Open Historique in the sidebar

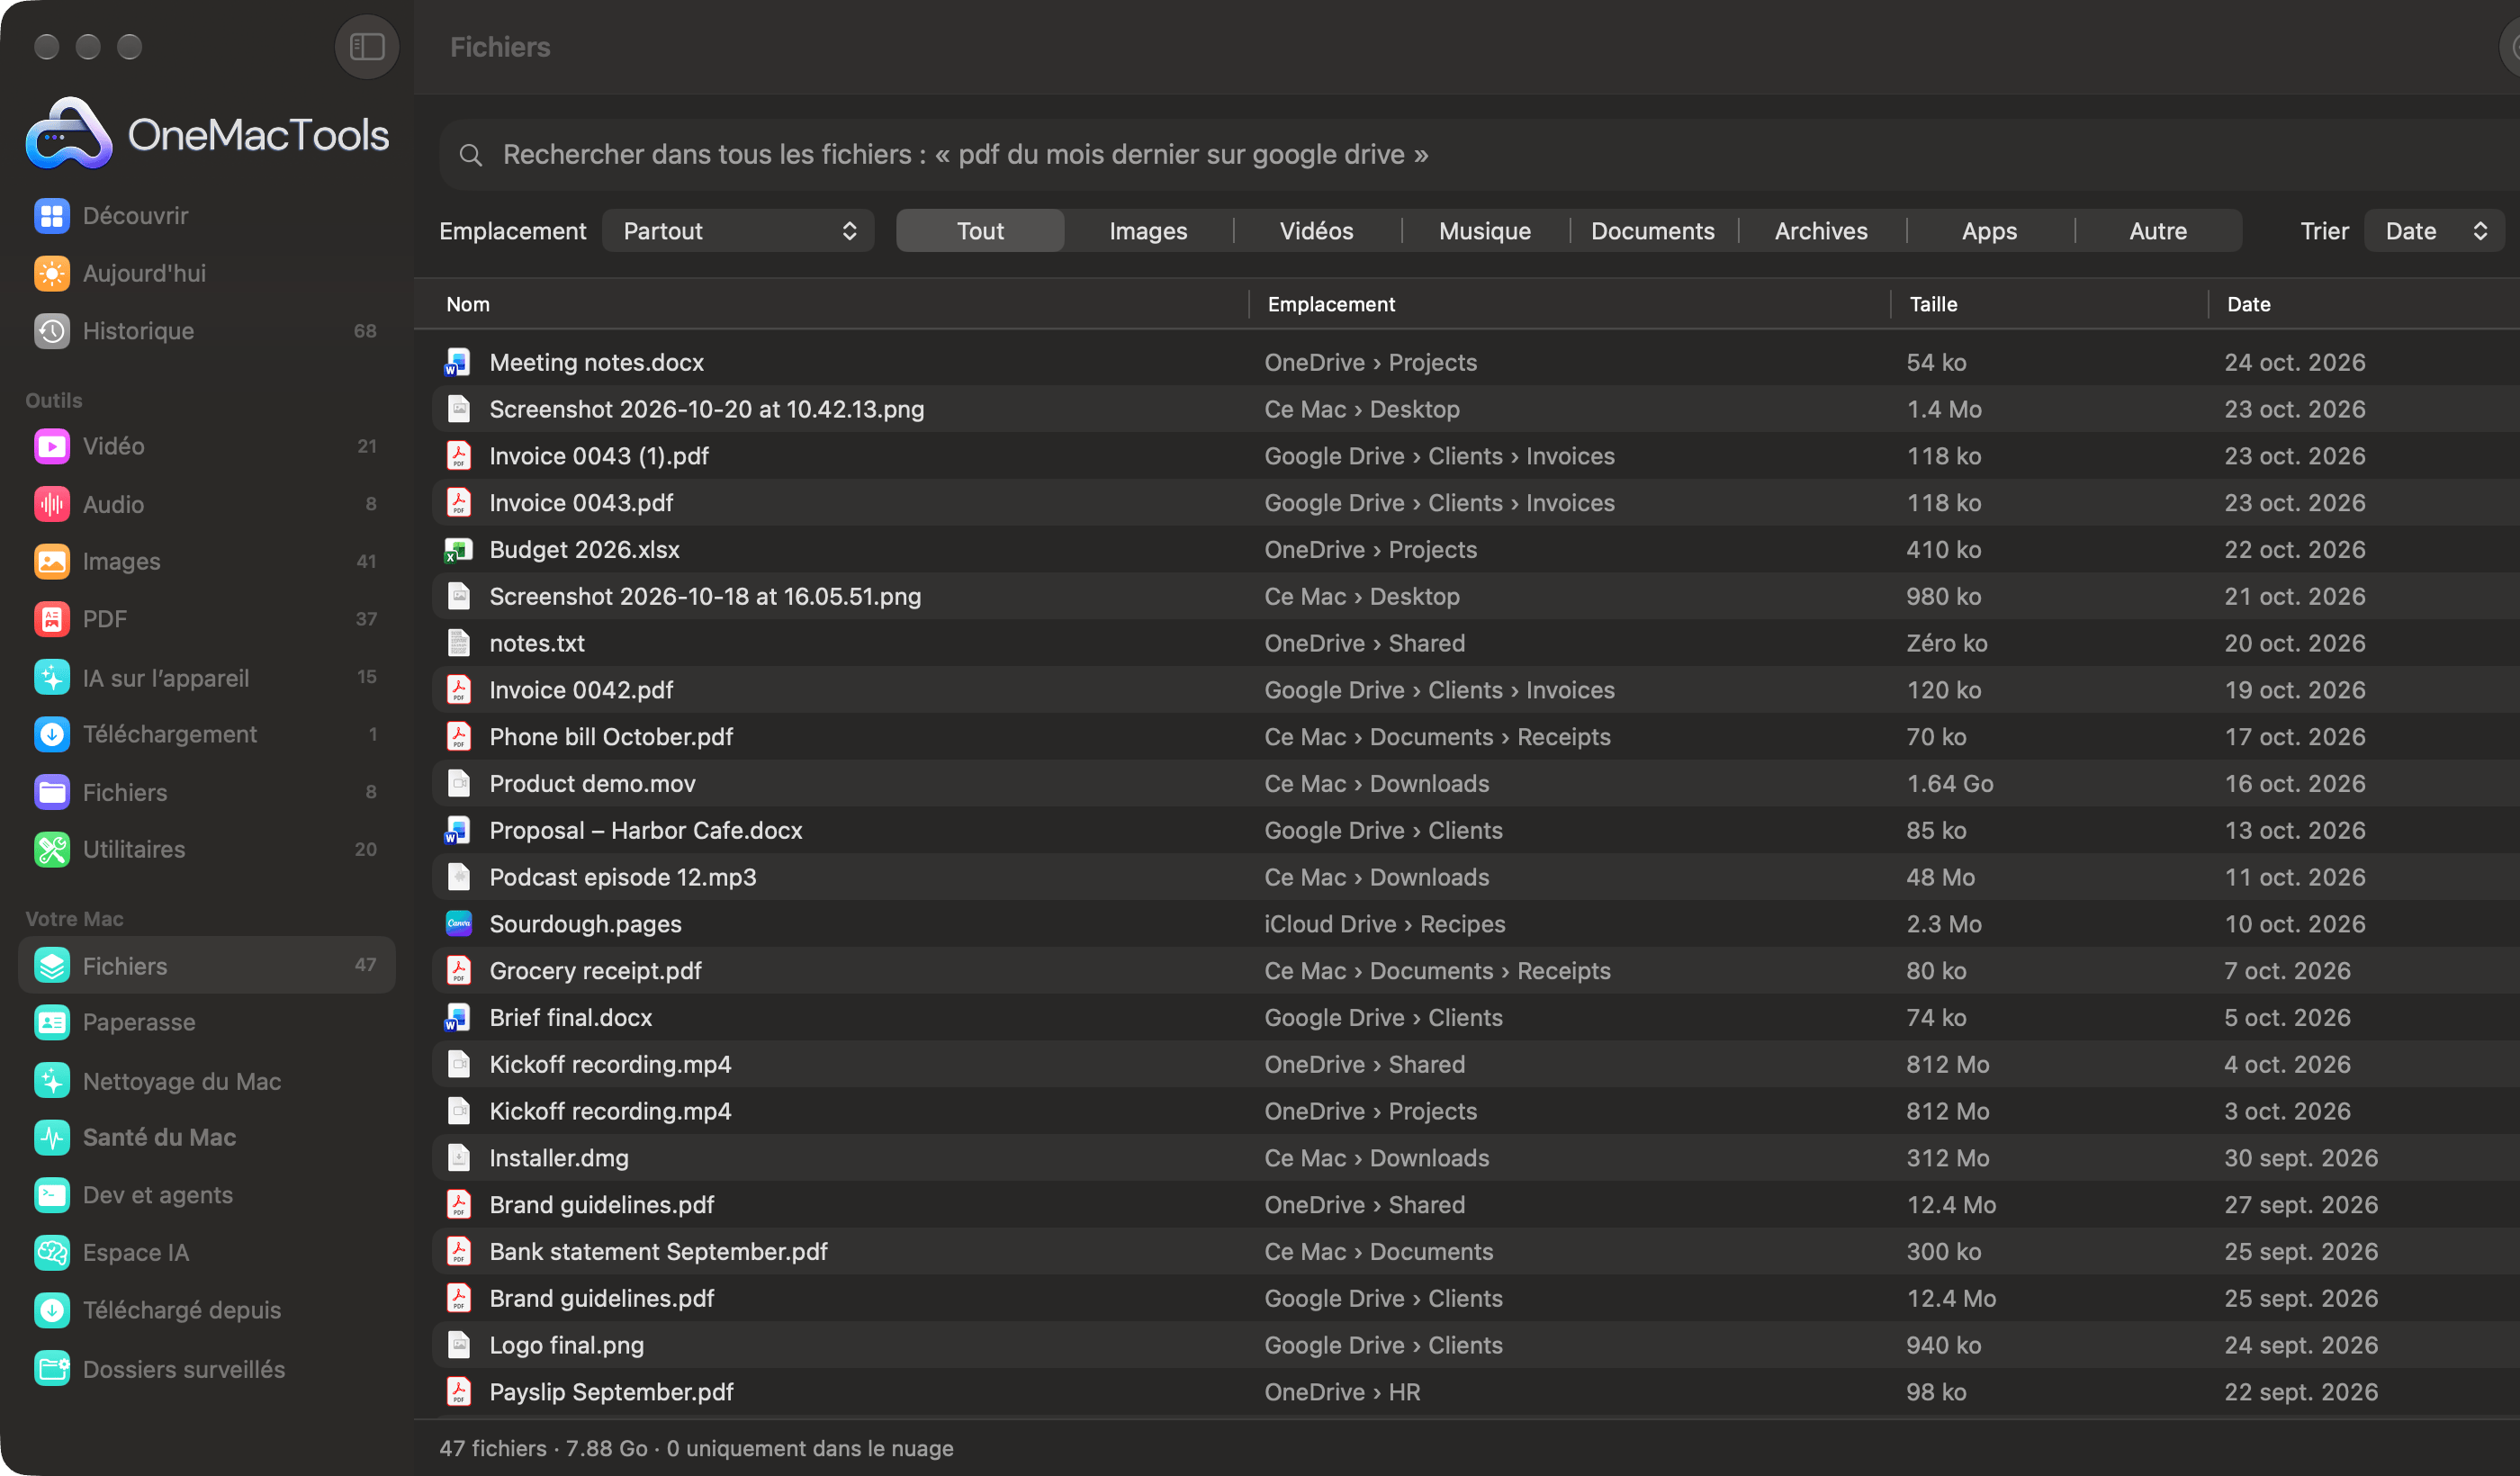(206, 331)
